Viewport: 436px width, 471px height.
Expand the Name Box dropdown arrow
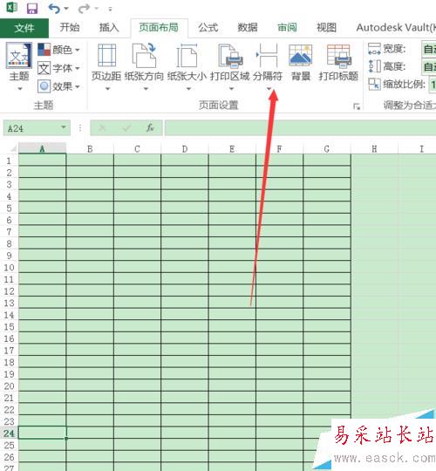tap(64, 127)
